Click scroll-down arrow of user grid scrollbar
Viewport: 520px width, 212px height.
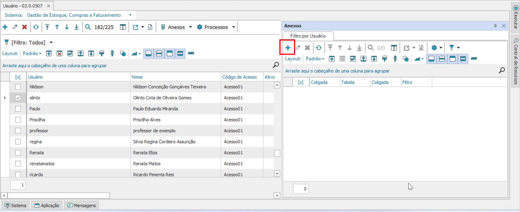[x=277, y=174]
